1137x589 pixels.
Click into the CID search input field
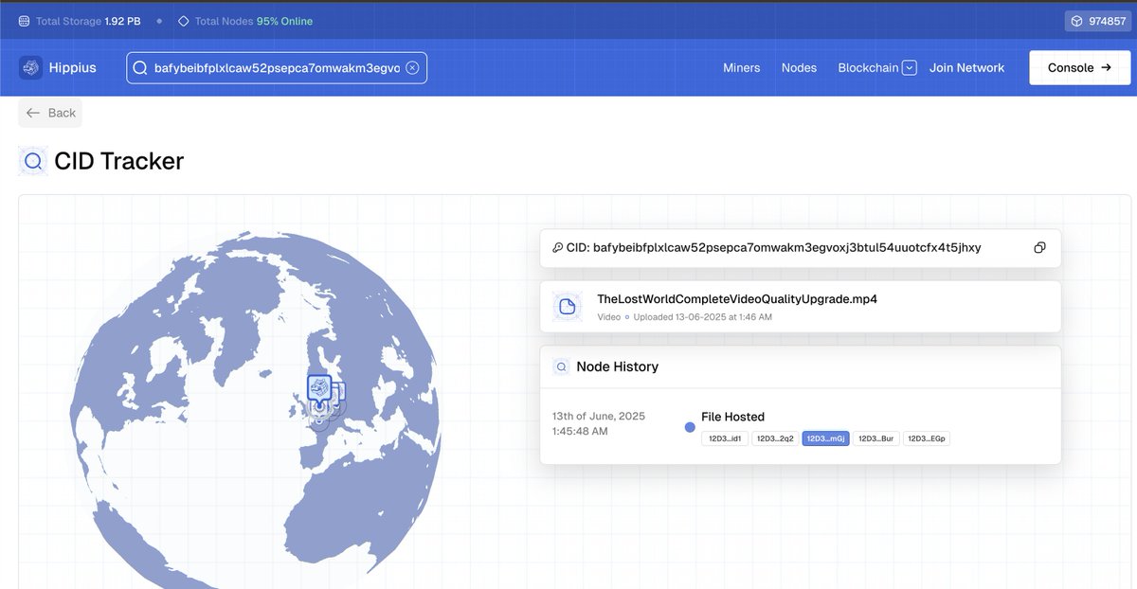coord(277,68)
